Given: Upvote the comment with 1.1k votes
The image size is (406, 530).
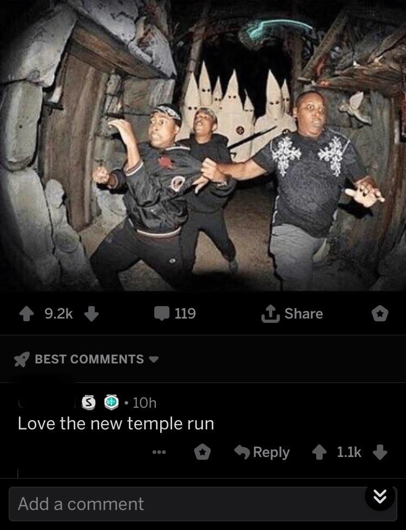Looking at the screenshot, I should coord(319,452).
